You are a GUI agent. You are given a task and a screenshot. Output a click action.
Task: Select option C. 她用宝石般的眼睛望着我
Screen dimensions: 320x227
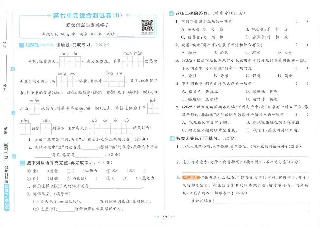point(210,130)
